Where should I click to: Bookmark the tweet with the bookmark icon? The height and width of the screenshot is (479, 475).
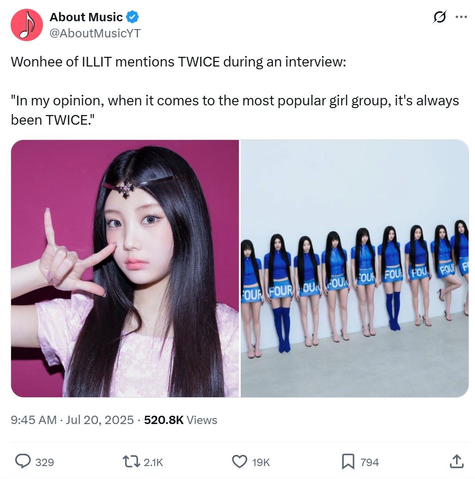348,461
